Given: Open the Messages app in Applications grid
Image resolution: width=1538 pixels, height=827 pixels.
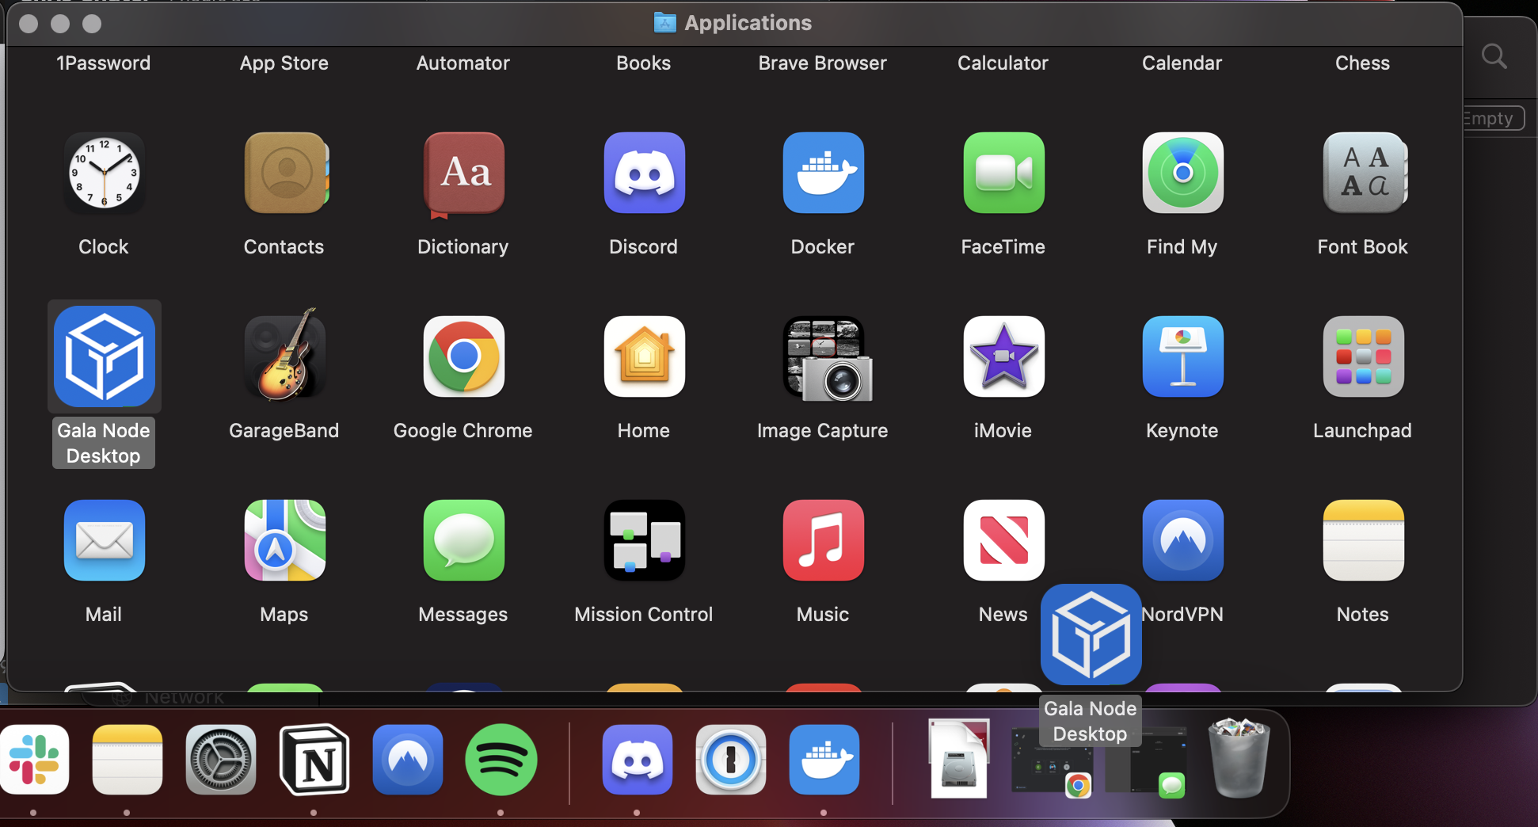Looking at the screenshot, I should (463, 540).
